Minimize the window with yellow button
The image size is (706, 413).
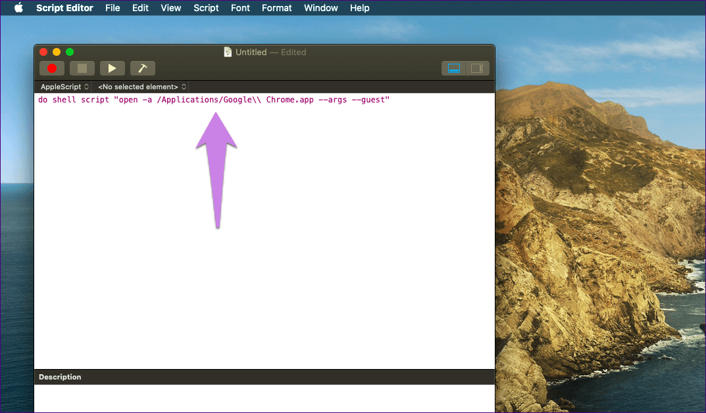click(57, 52)
